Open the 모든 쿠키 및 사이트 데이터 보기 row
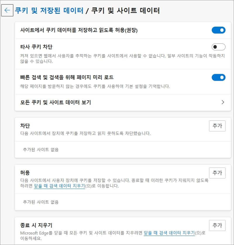 tap(123, 103)
